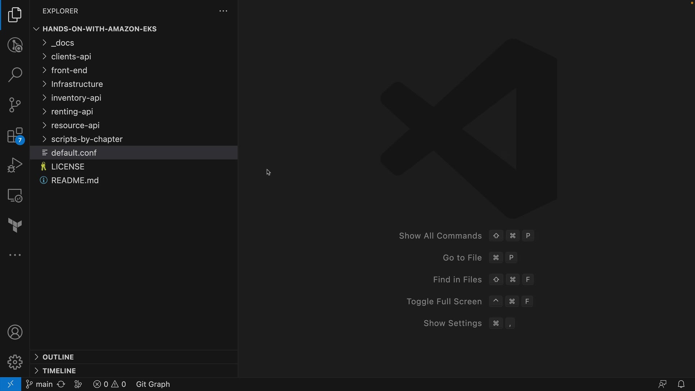695x391 pixels.
Task: Expand the OUTLINE section
Action: pyautogui.click(x=58, y=357)
